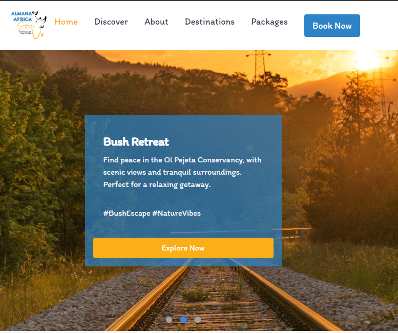
Task: Click the blue Book Now button
Action: click(332, 26)
